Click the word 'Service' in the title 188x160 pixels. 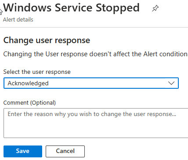tap(73, 7)
